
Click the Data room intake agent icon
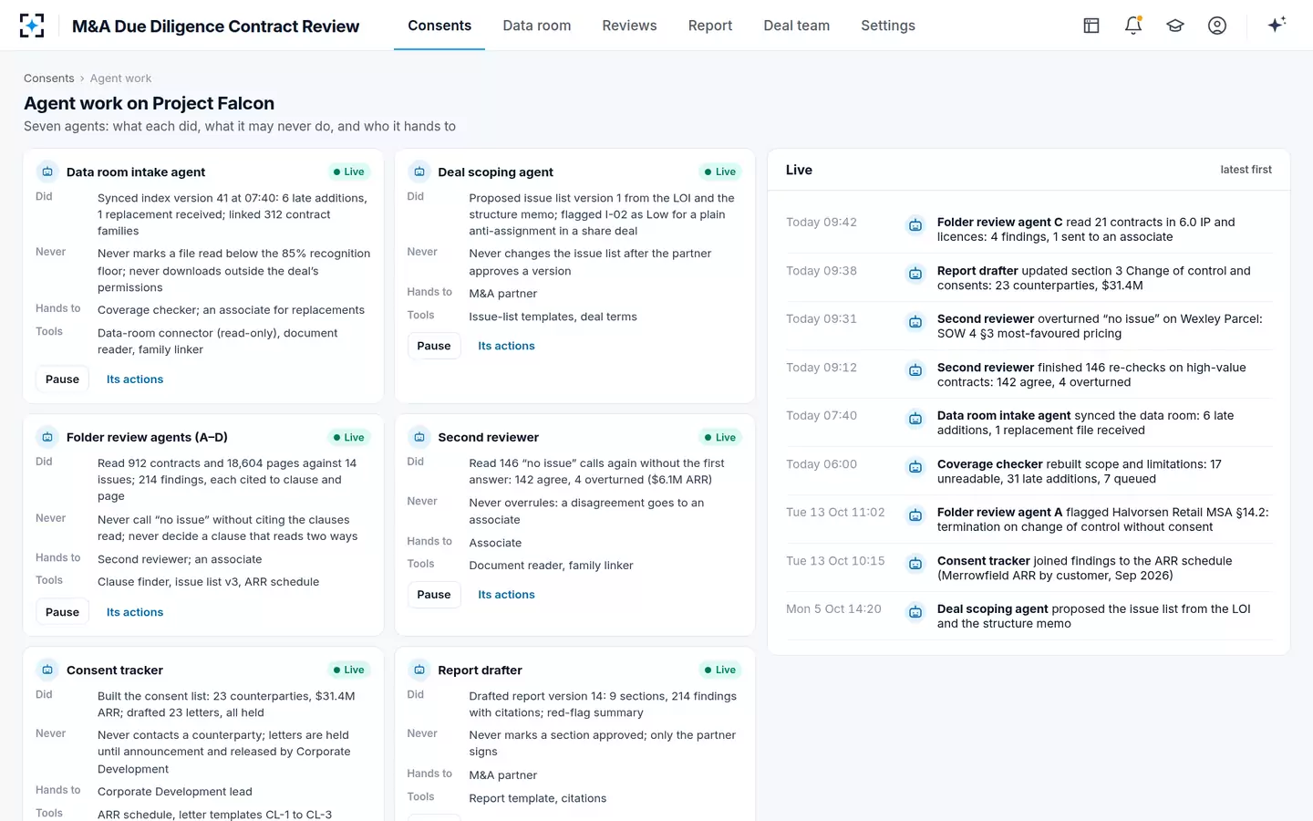47,171
